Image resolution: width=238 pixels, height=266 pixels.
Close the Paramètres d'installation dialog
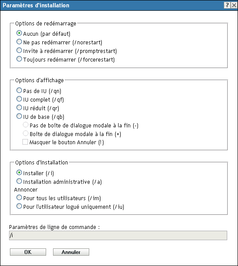pos(234,5)
